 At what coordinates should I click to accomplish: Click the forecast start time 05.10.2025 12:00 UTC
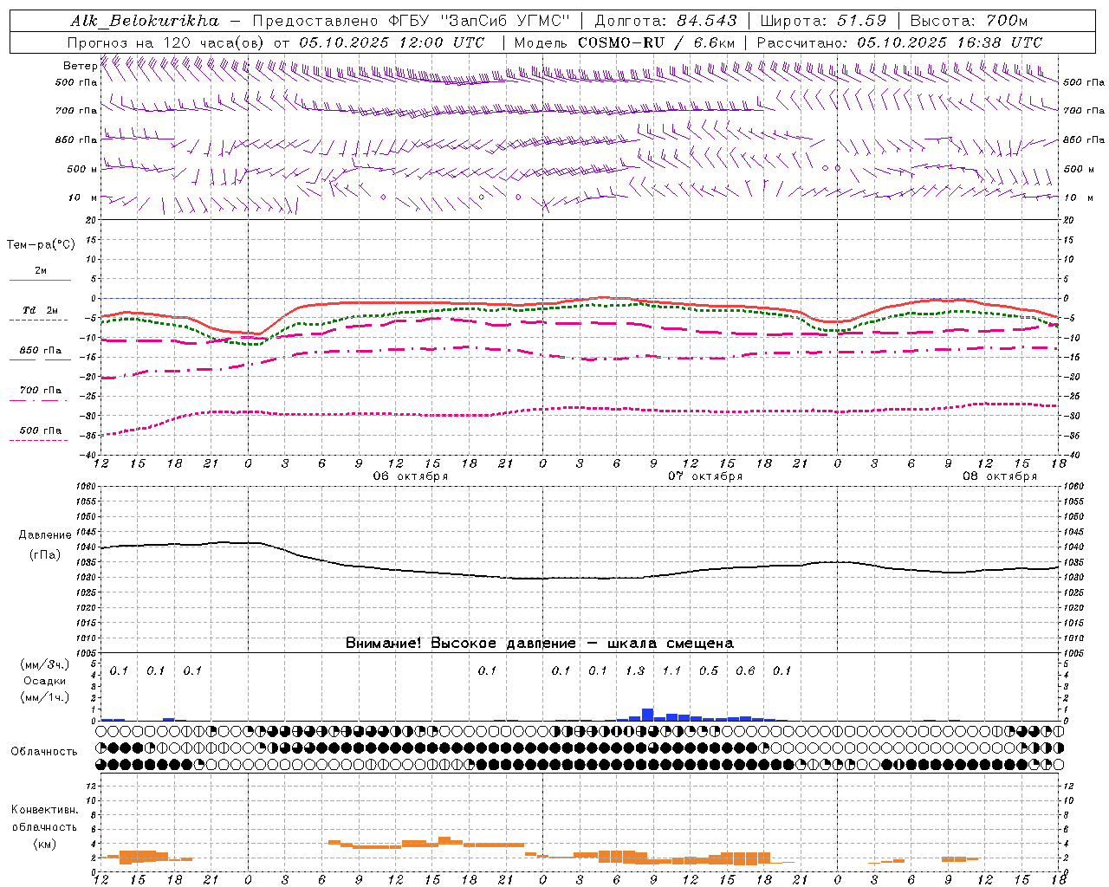pos(392,42)
